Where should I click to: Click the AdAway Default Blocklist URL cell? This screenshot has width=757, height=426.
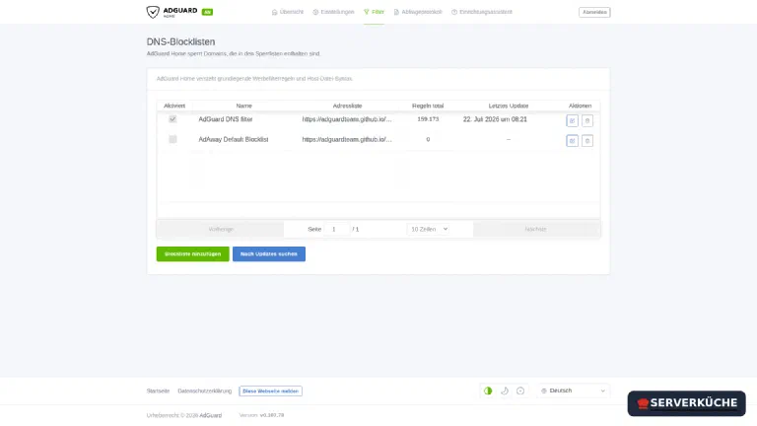tap(347, 139)
